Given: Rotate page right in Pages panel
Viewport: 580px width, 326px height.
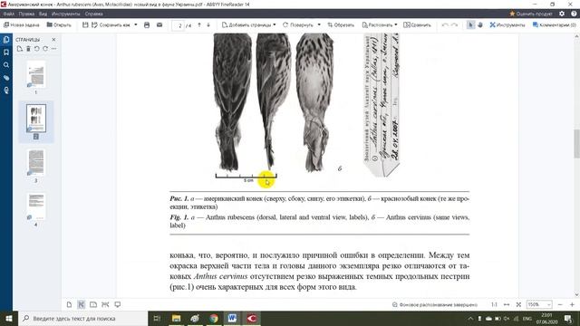Looking at the screenshot, I should click(x=45, y=49).
